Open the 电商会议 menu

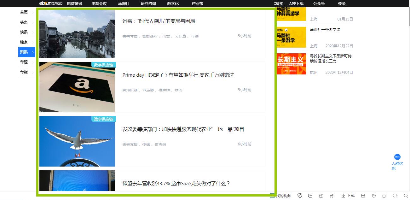click(x=99, y=4)
